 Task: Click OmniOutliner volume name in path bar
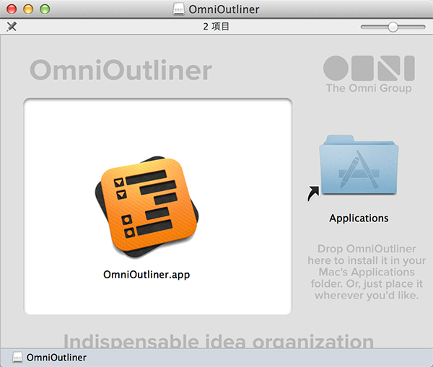pos(56,358)
